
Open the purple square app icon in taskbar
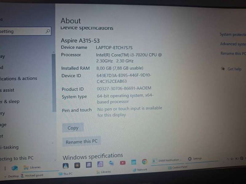89,165
